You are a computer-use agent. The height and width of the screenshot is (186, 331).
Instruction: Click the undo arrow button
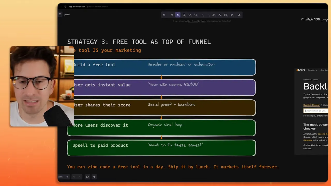pos(74,177)
